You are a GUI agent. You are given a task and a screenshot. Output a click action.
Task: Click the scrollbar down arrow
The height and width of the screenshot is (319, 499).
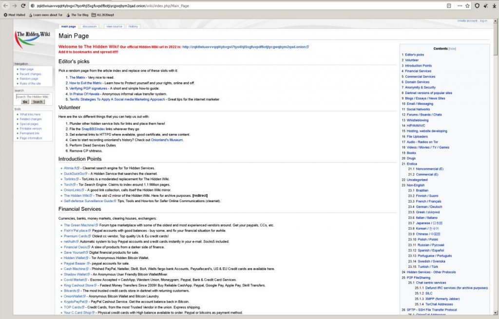[496, 313]
